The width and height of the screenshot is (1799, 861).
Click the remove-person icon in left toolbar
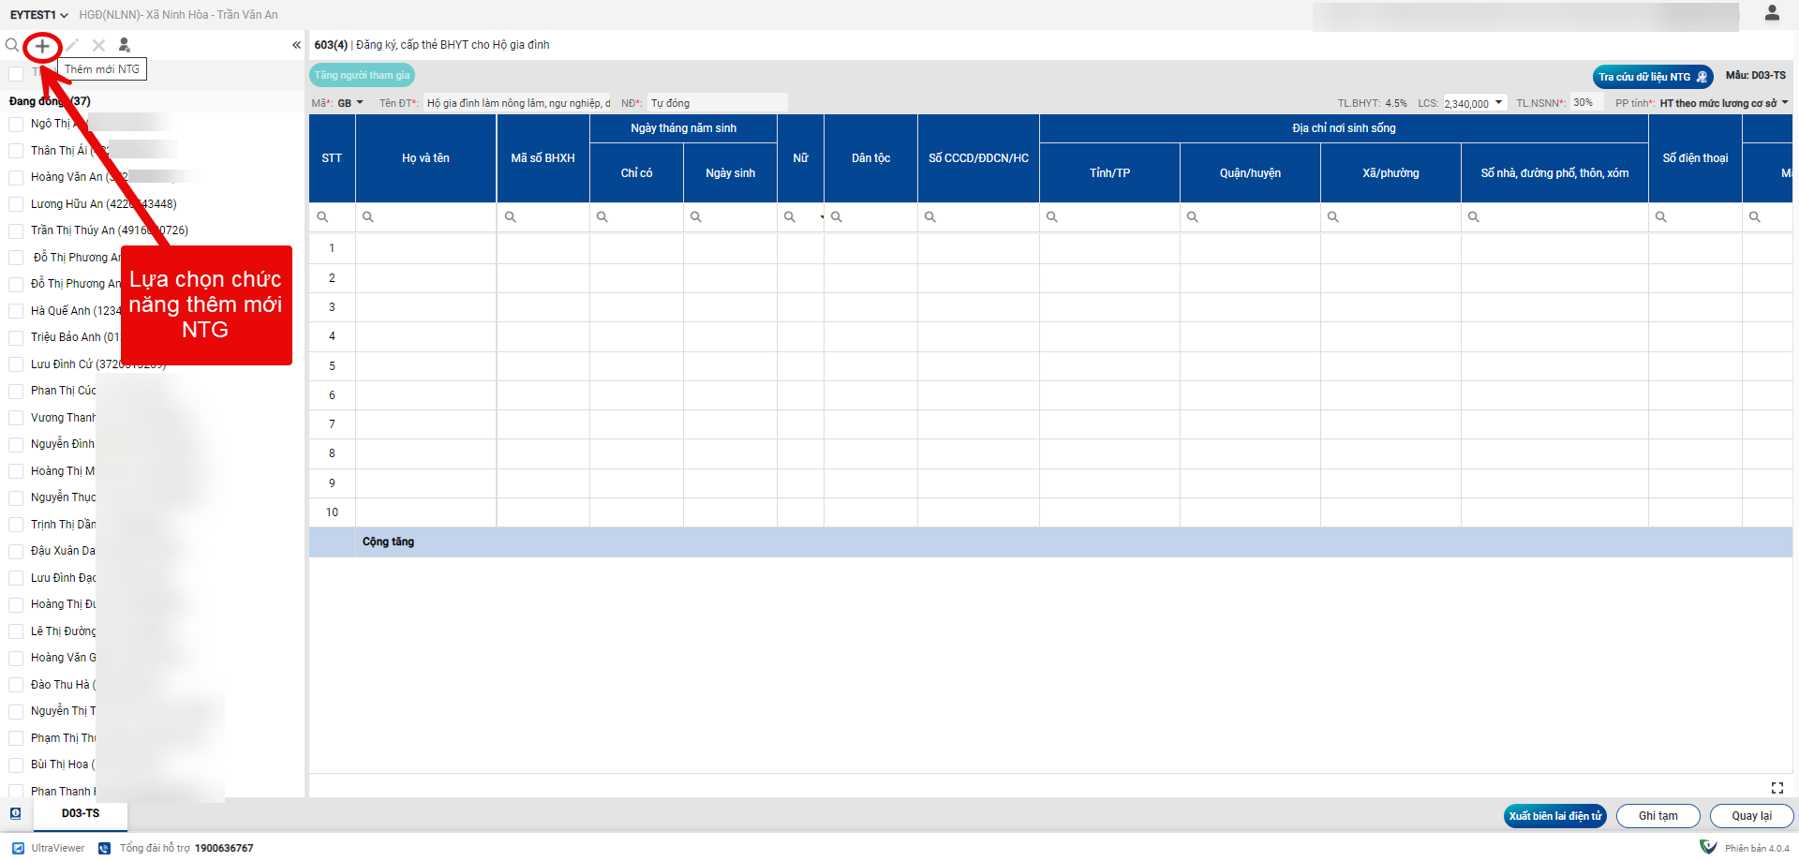click(125, 46)
